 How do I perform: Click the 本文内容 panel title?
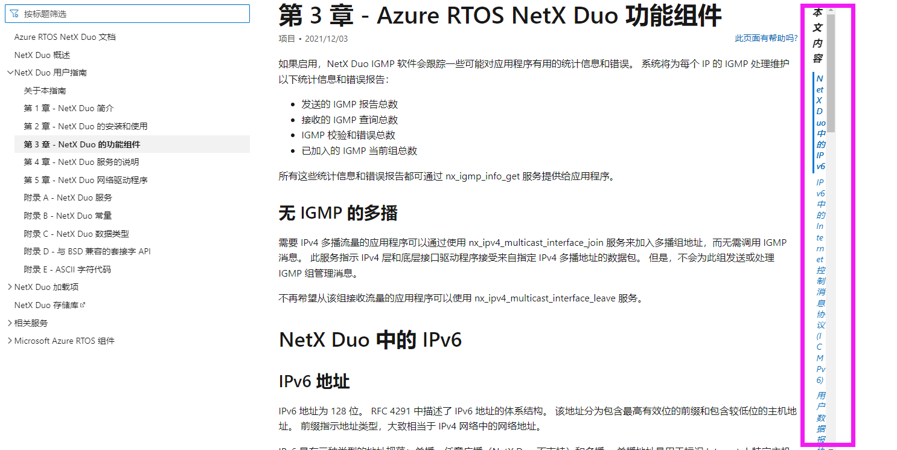tap(817, 36)
